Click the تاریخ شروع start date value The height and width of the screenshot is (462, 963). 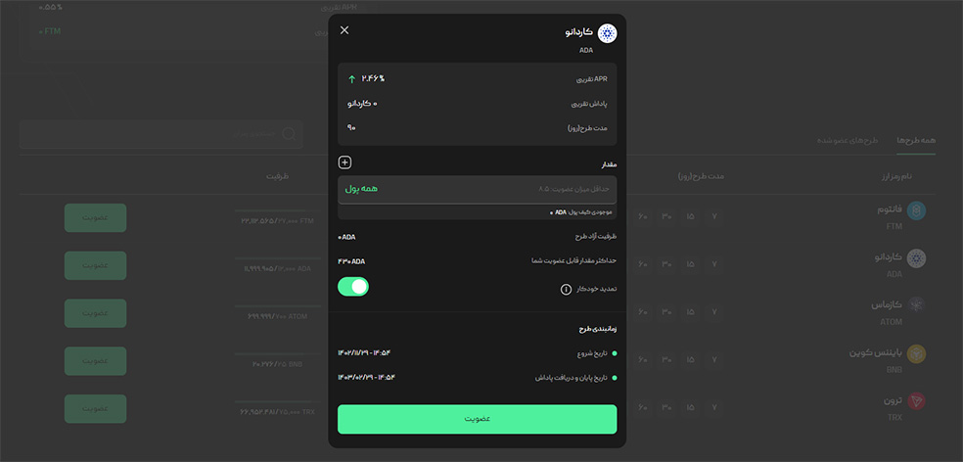364,352
